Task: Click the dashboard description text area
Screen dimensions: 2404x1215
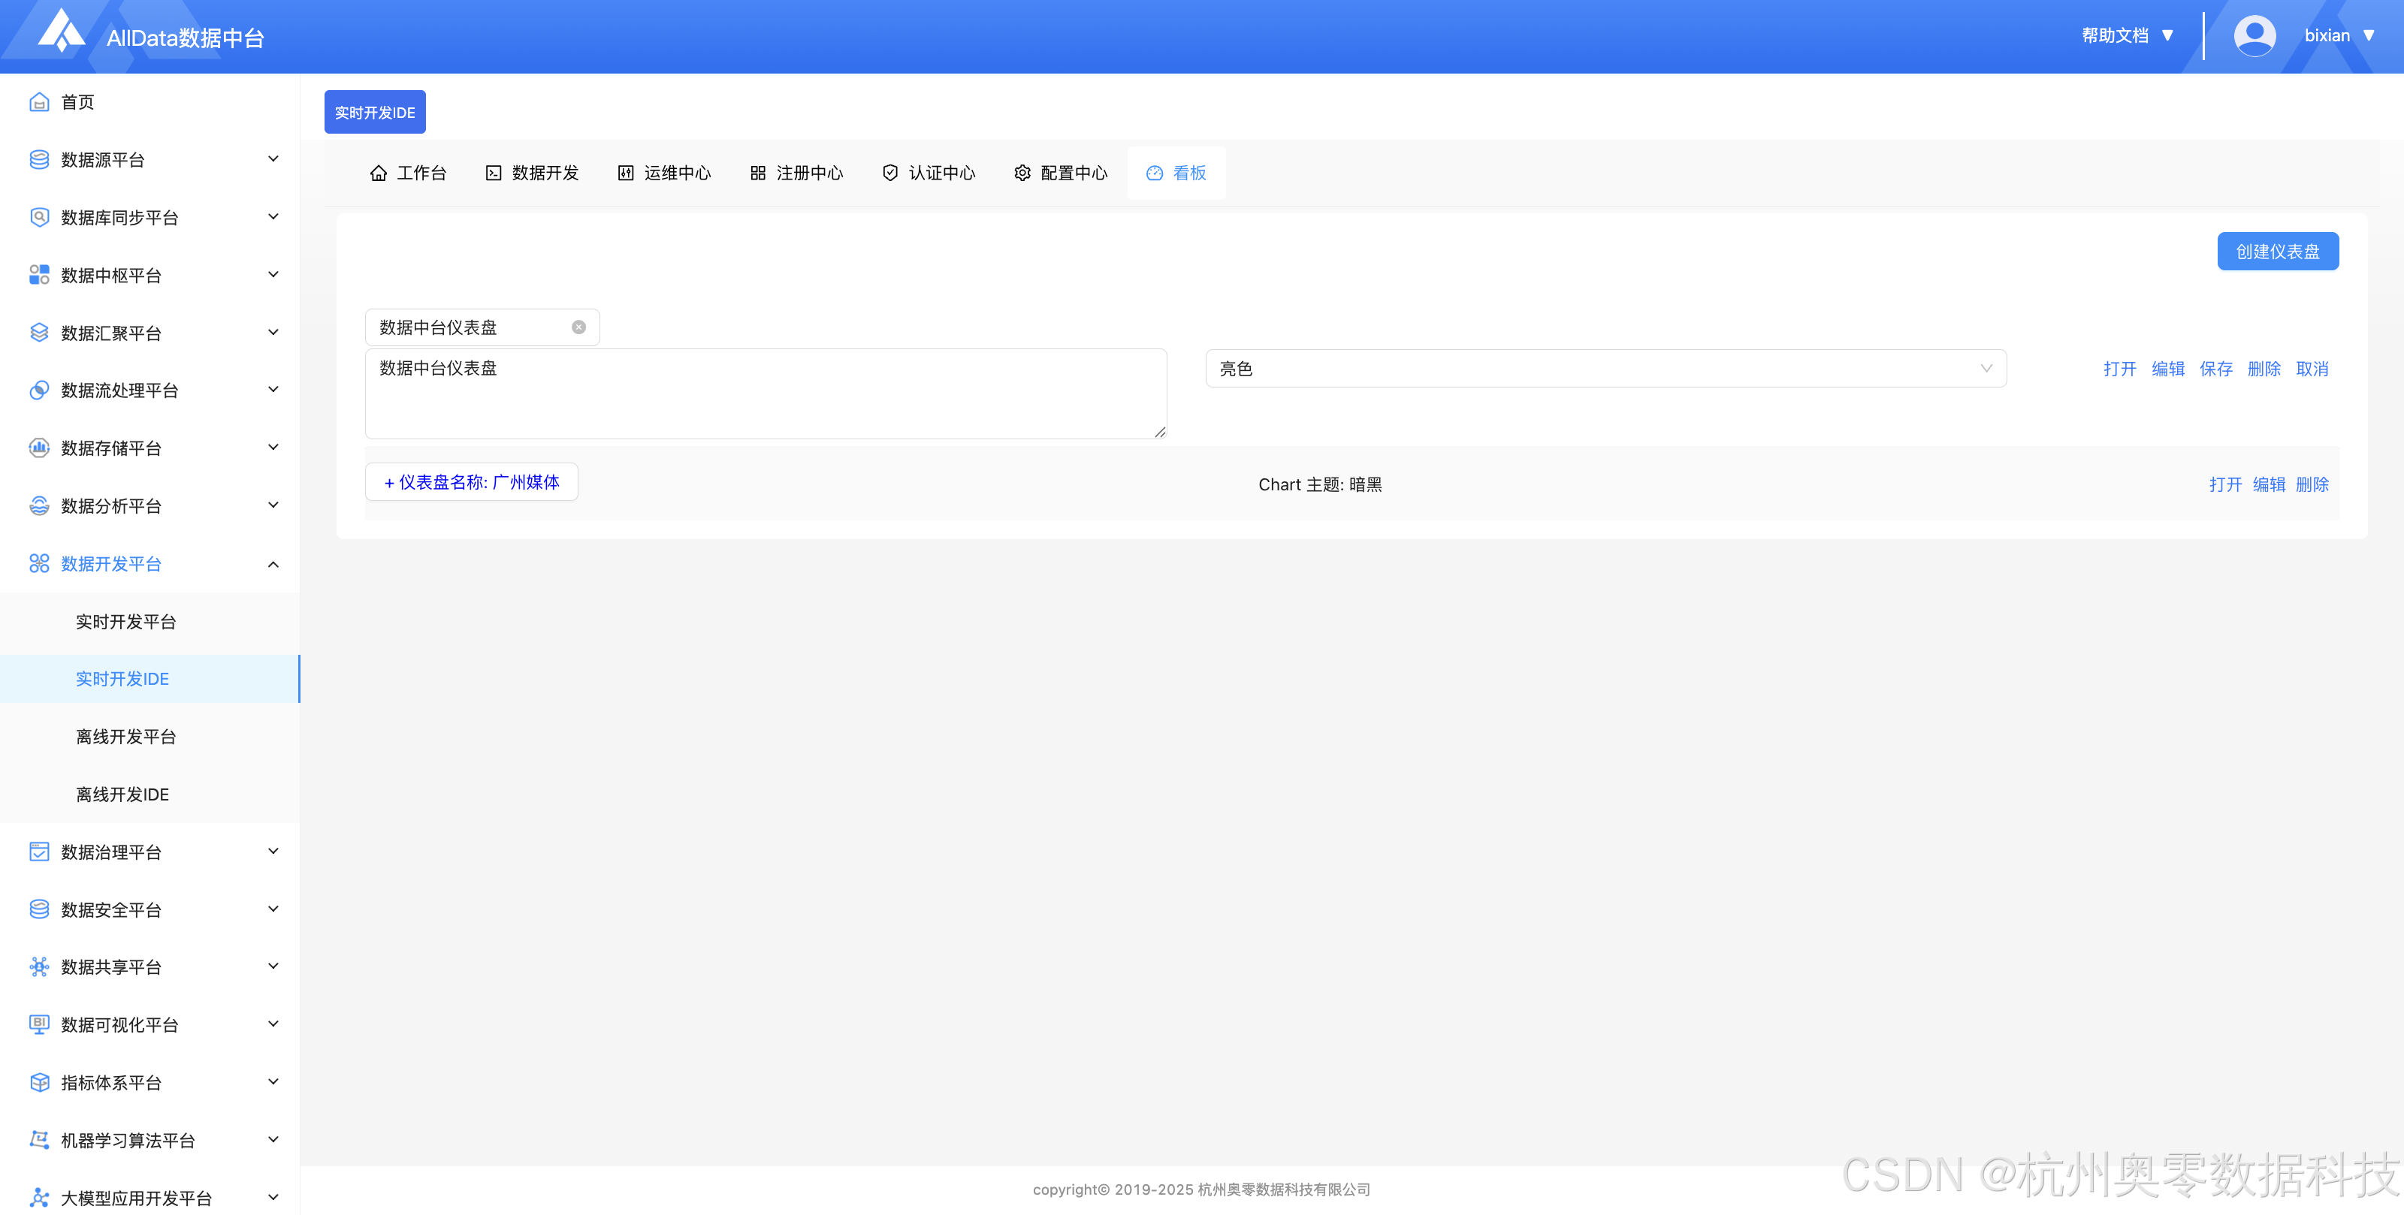Action: point(766,393)
